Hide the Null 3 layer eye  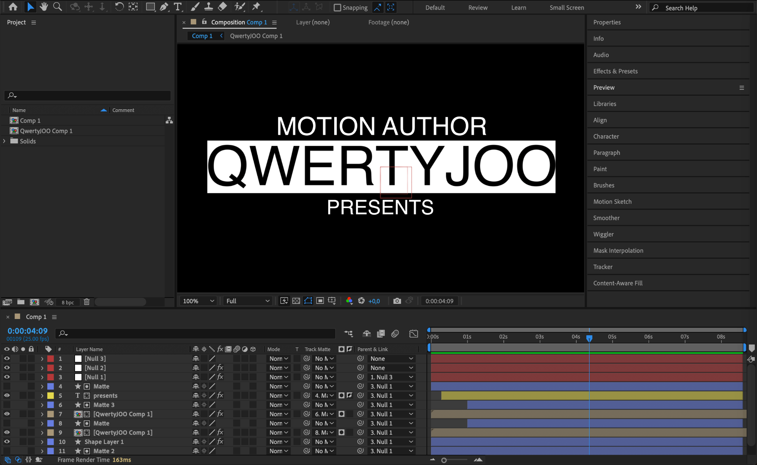(x=7, y=359)
